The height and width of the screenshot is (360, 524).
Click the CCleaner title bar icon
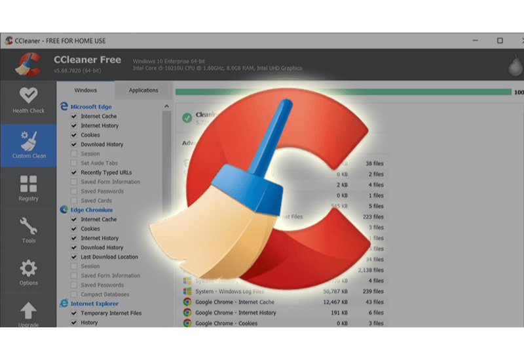9,41
